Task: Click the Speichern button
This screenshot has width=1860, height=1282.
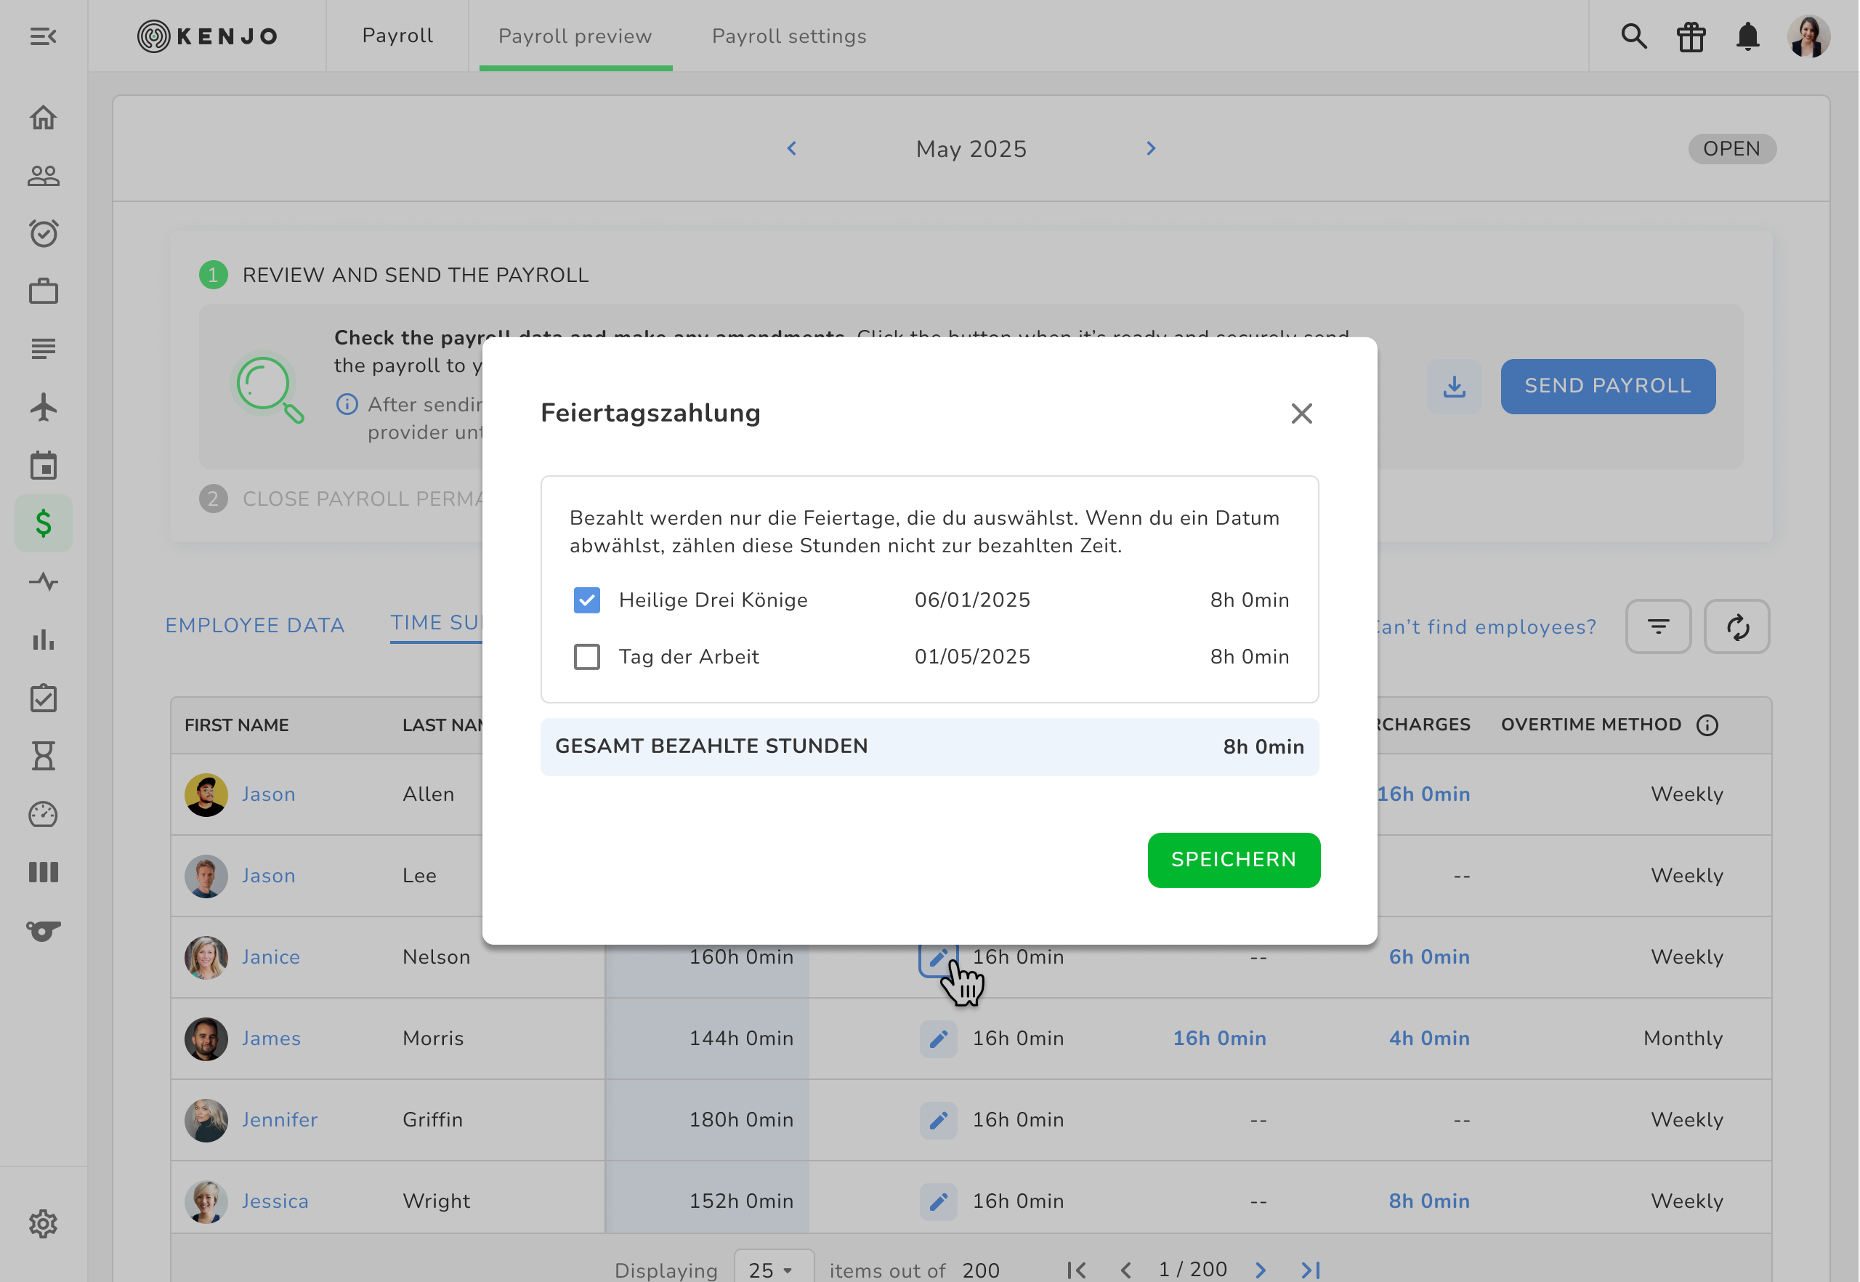Action: 1233,860
